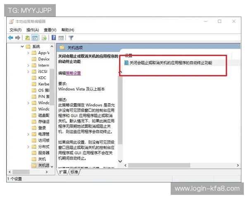Expand the first Windc tree node
The image size is (248, 199).
(x=28, y=103)
